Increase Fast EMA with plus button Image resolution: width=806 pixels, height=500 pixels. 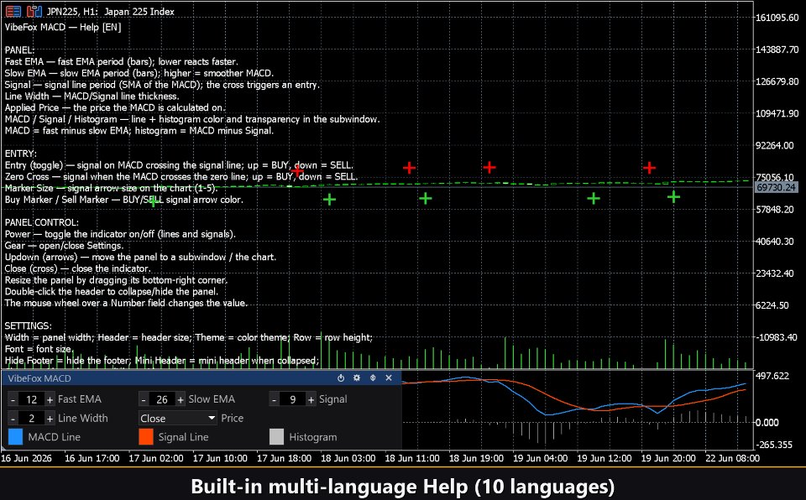pos(50,399)
